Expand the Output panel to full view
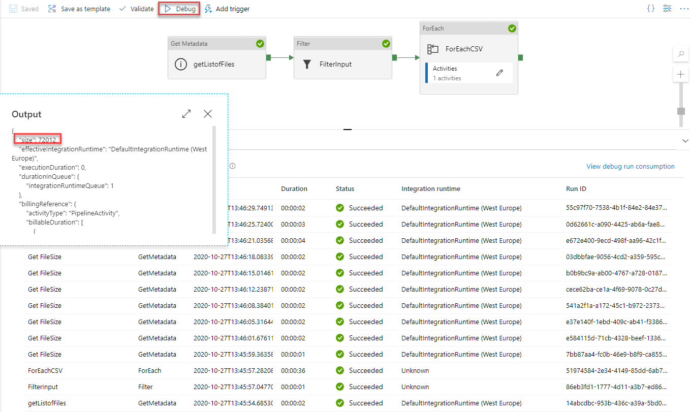The width and height of the screenshot is (690, 412). (x=186, y=114)
